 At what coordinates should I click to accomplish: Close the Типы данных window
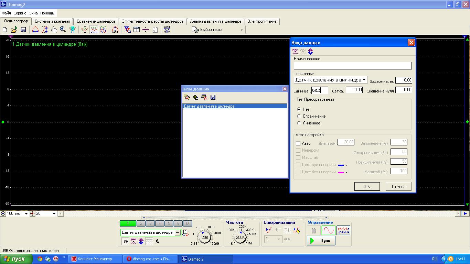(x=285, y=89)
